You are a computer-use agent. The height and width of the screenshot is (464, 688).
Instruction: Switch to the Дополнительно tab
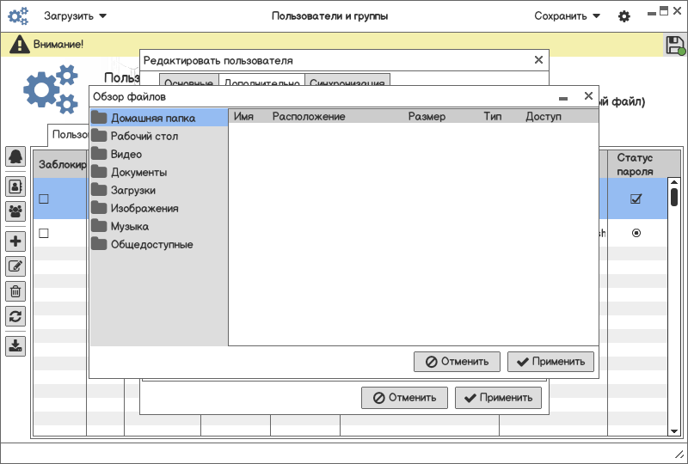[262, 80]
